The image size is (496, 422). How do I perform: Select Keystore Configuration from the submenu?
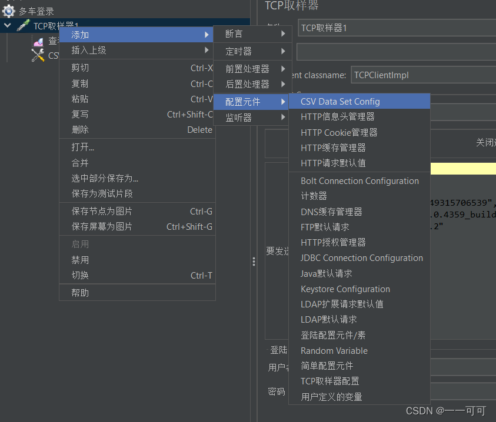pyautogui.click(x=345, y=289)
